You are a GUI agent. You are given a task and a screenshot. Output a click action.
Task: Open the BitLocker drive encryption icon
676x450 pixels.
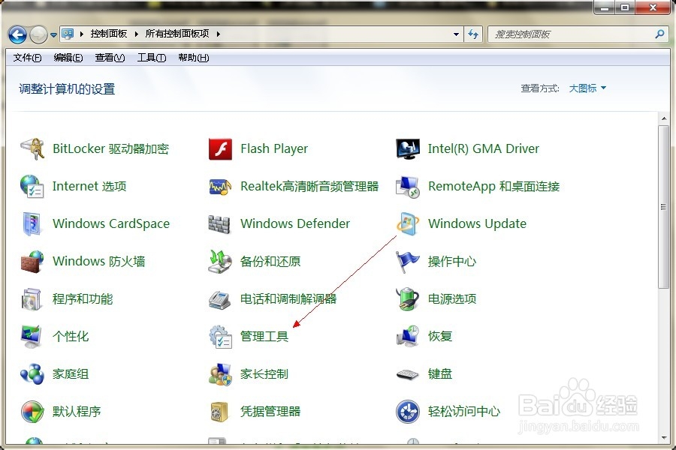click(x=32, y=149)
